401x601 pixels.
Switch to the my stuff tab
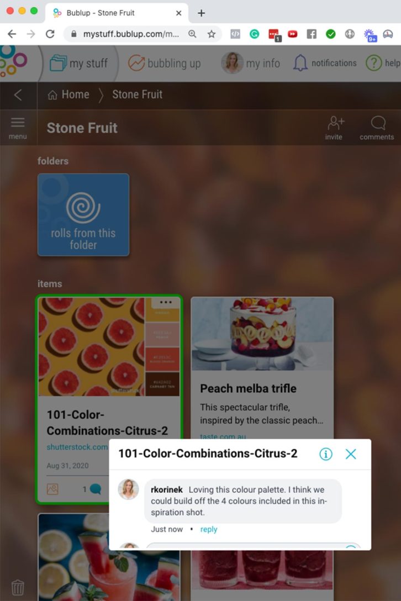79,63
